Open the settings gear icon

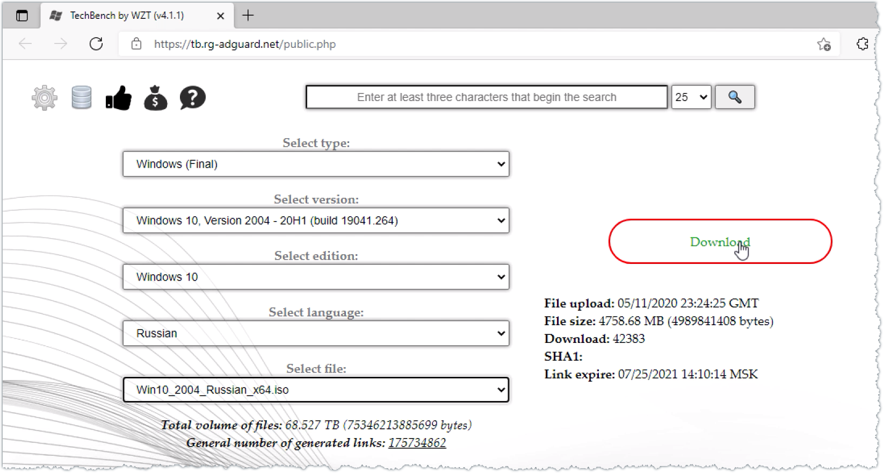tap(44, 98)
